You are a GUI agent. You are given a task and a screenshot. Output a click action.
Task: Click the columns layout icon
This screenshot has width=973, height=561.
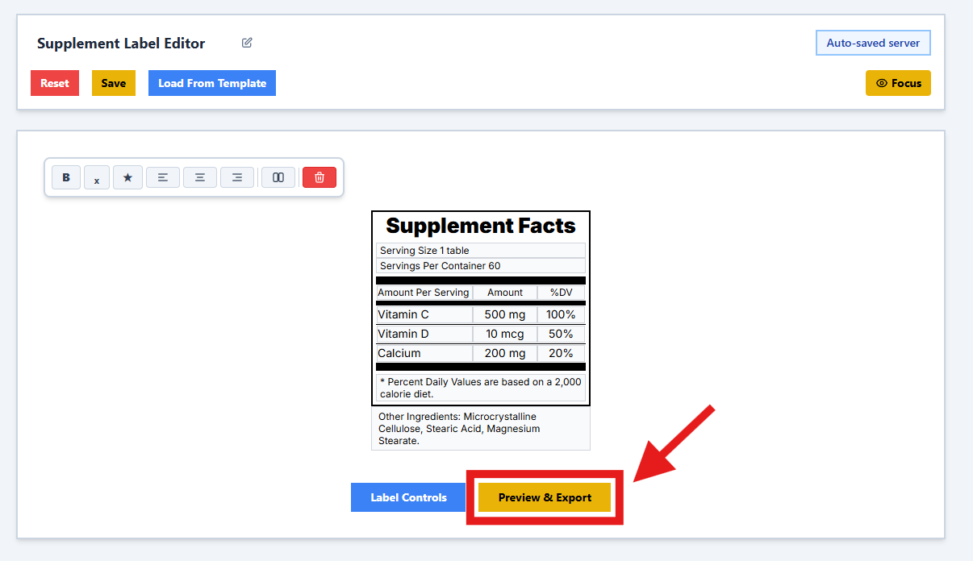[278, 177]
